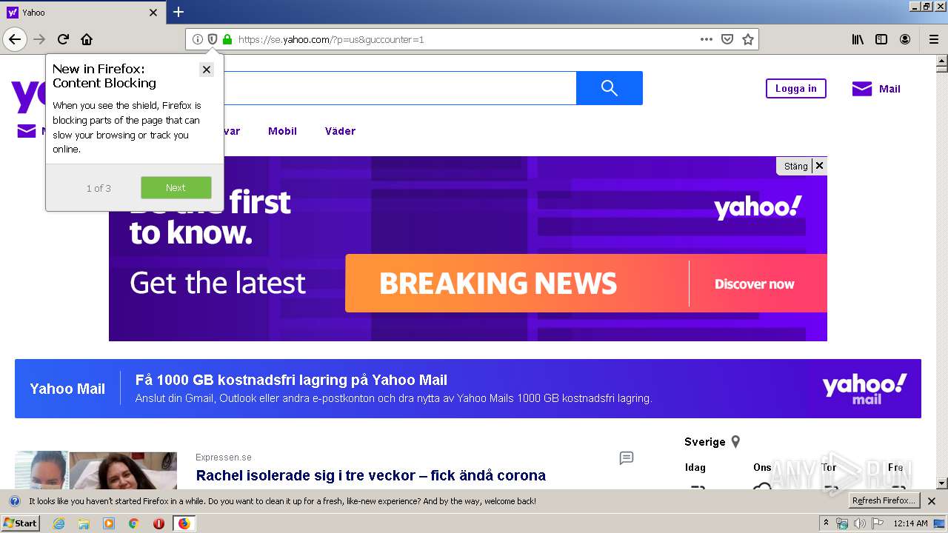948x533 pixels.
Task: Open page actions three-dot menu
Action: [707, 39]
